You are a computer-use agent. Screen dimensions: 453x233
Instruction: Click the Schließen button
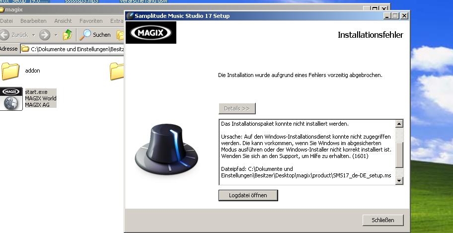(x=383, y=220)
